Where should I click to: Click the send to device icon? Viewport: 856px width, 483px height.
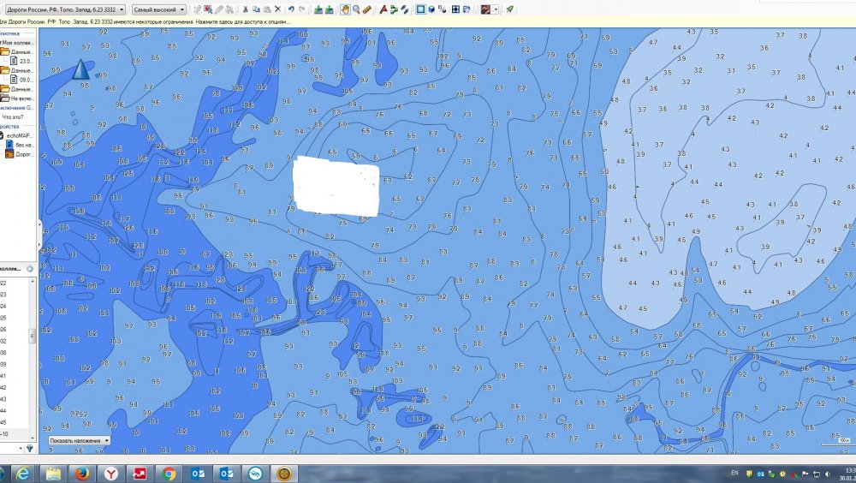318,9
